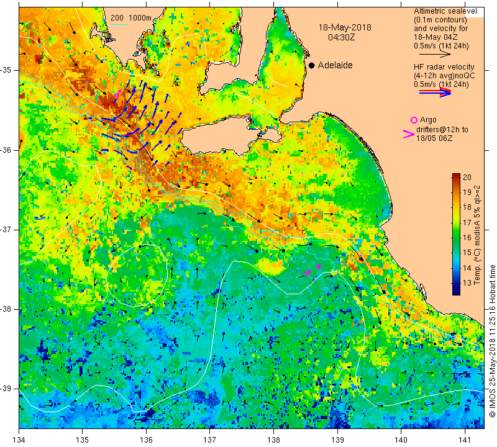Screen dimensions: 497x447
Task: Click the magenta drifter chevron near 138.5E 37.5S
Action: 308,273
